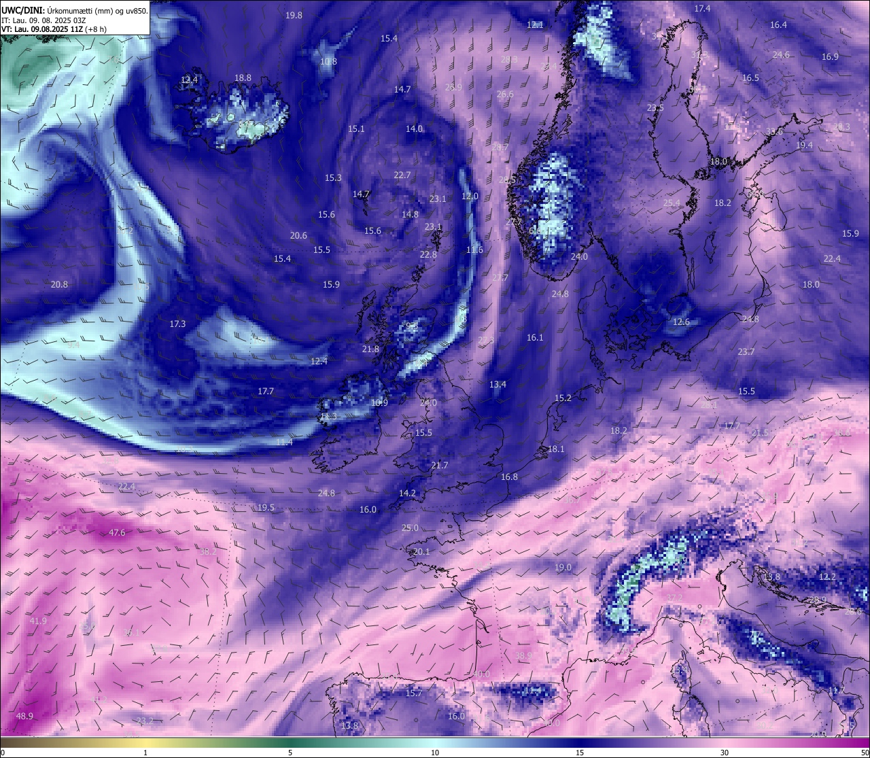Click the 17.4 value label
The width and height of the screenshot is (870, 758).
702,8
